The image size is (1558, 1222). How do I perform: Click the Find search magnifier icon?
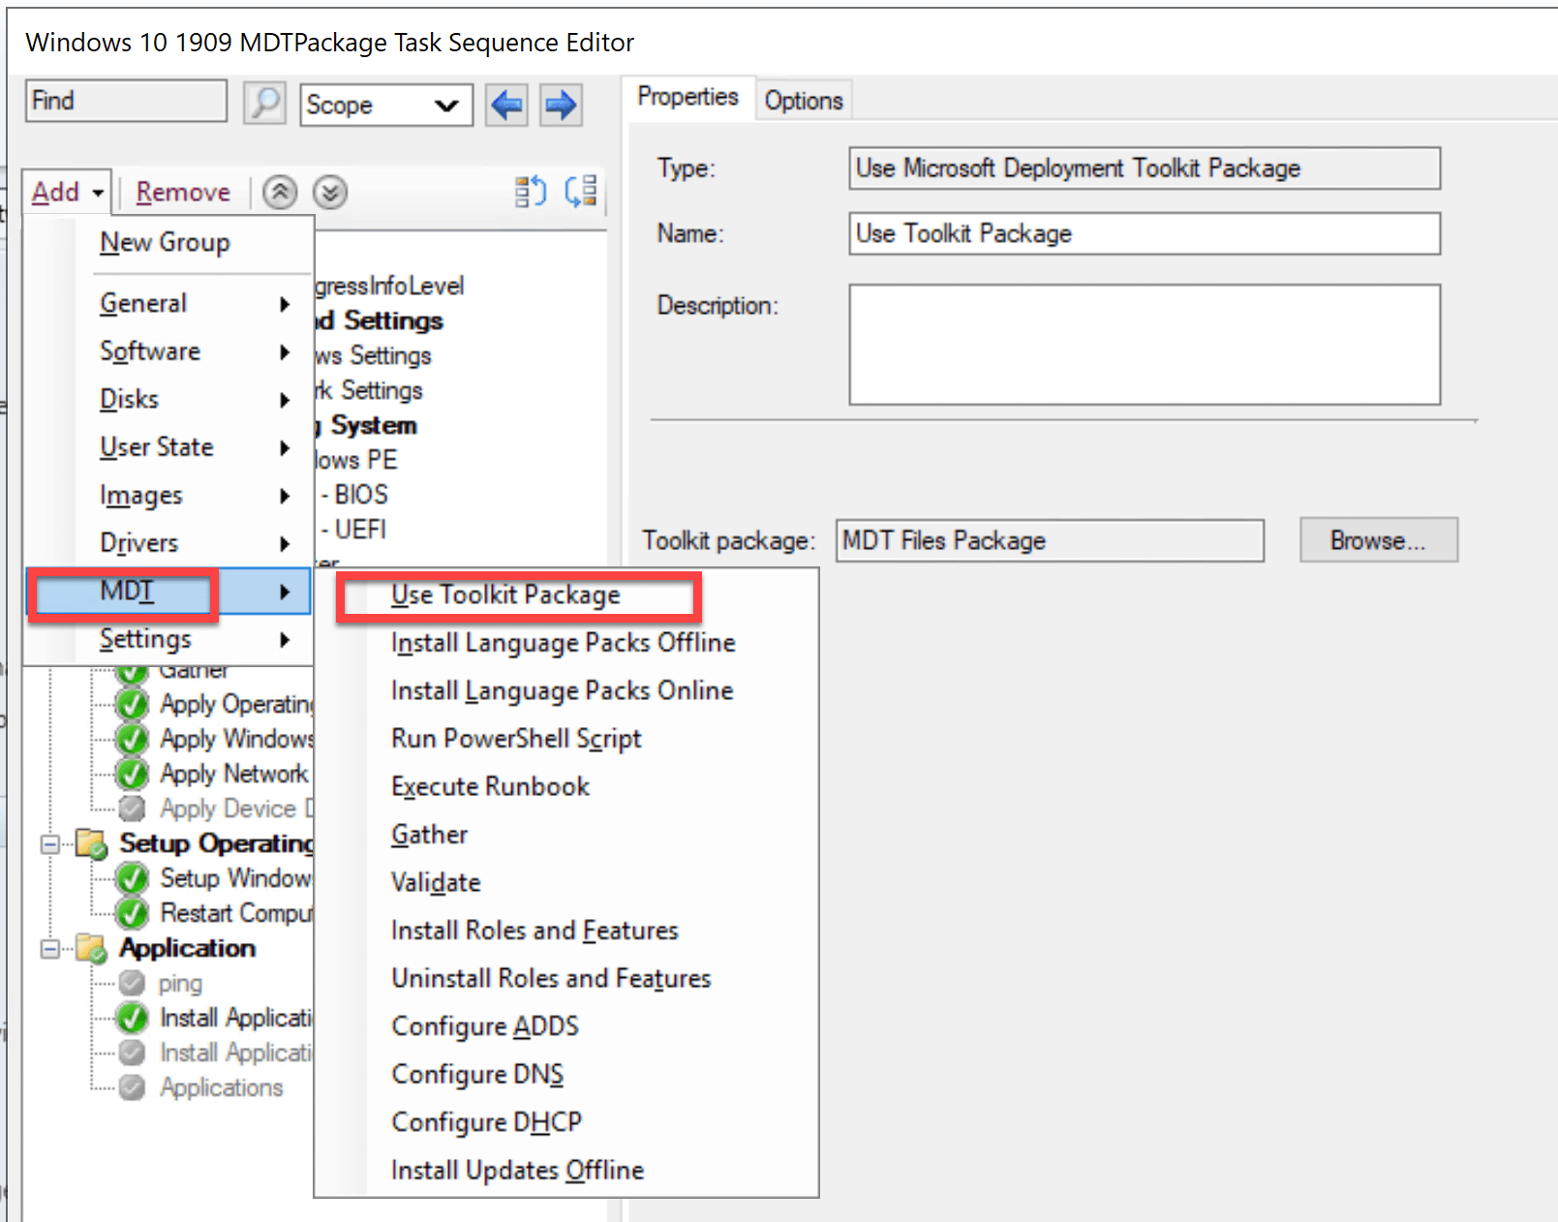[x=264, y=103]
